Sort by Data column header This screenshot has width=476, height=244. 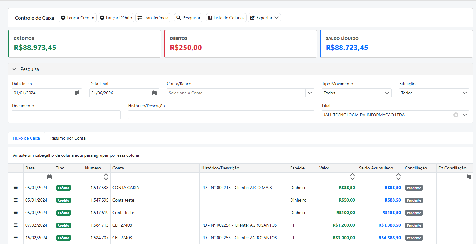38,168
